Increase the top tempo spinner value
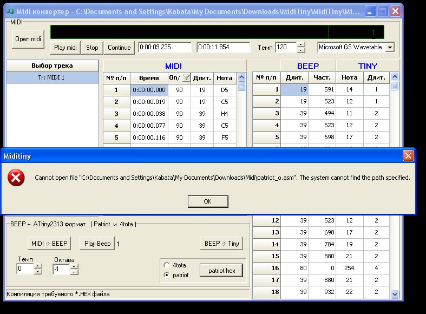This screenshot has height=314, width=426. 301,45
